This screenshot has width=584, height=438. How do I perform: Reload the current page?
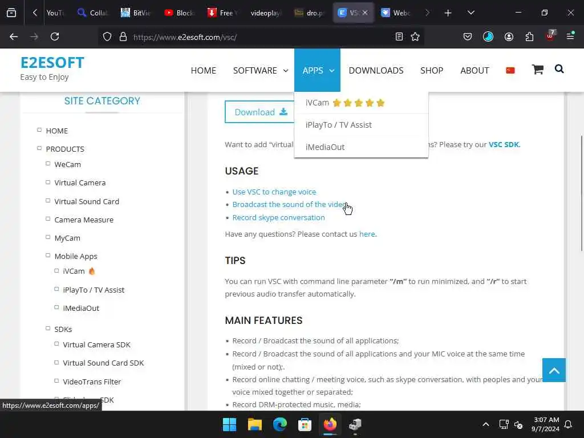[55, 36]
